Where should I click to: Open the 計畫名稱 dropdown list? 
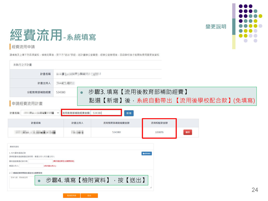tap(40, 113)
